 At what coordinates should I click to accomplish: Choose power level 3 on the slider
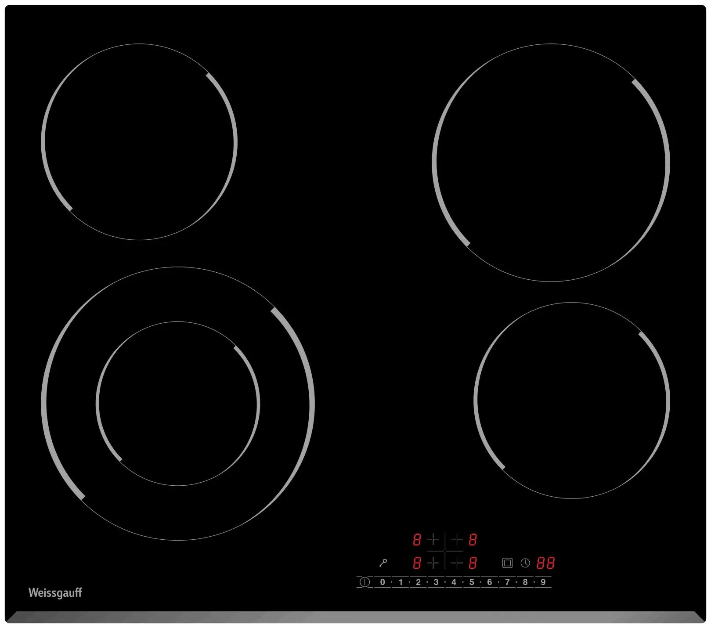click(436, 582)
